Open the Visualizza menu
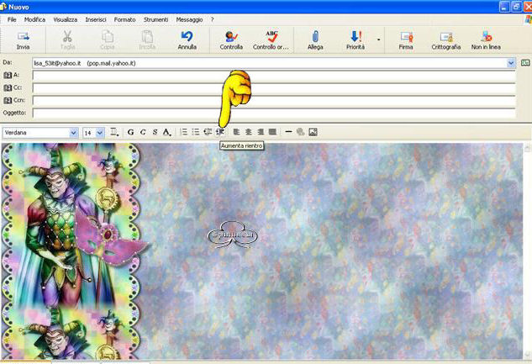Viewport: 532px width, 364px height. [x=66, y=19]
